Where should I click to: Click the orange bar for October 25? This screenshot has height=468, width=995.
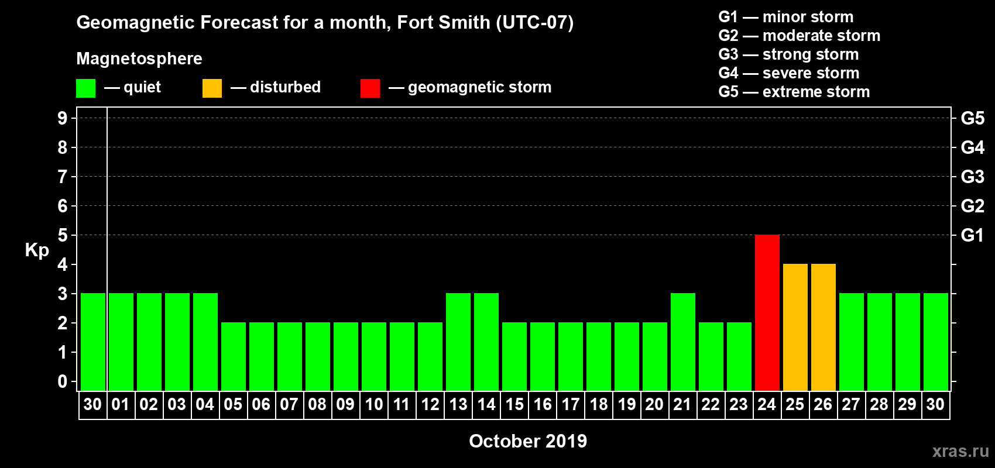click(795, 327)
